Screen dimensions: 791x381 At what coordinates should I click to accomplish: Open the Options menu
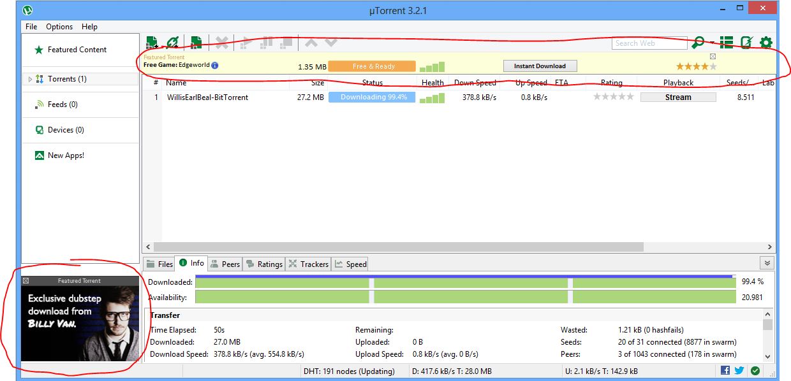click(x=59, y=27)
